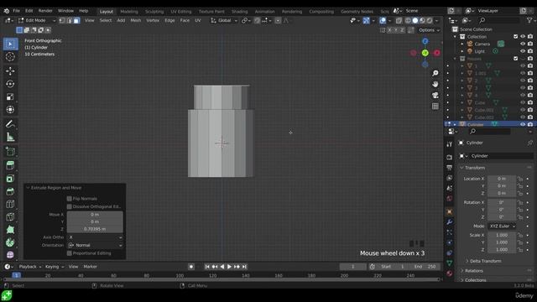Select the Rotate tool
The height and width of the screenshot is (302, 537).
(10, 84)
